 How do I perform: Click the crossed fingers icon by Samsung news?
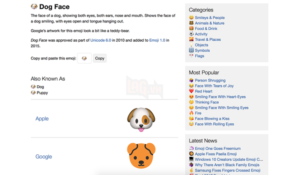point(191,170)
